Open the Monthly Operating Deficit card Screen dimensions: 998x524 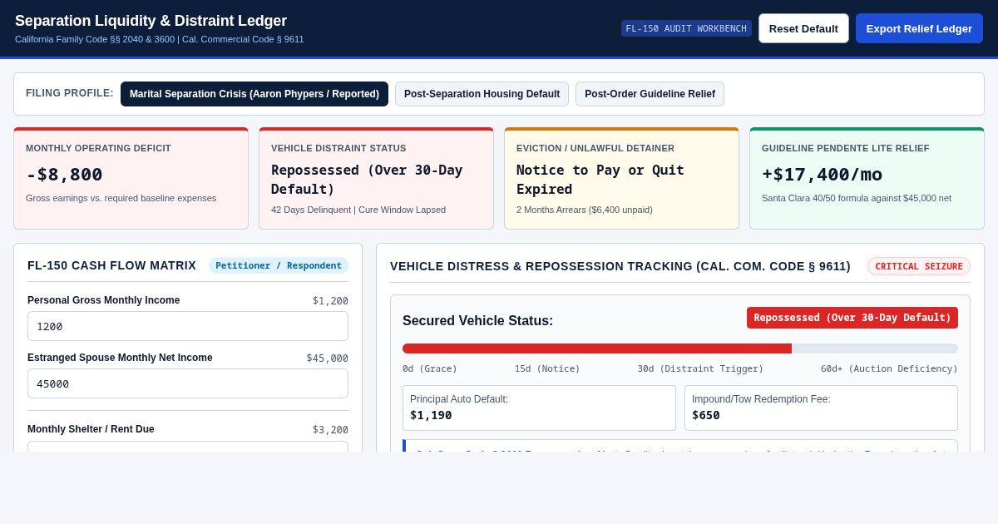(131, 179)
